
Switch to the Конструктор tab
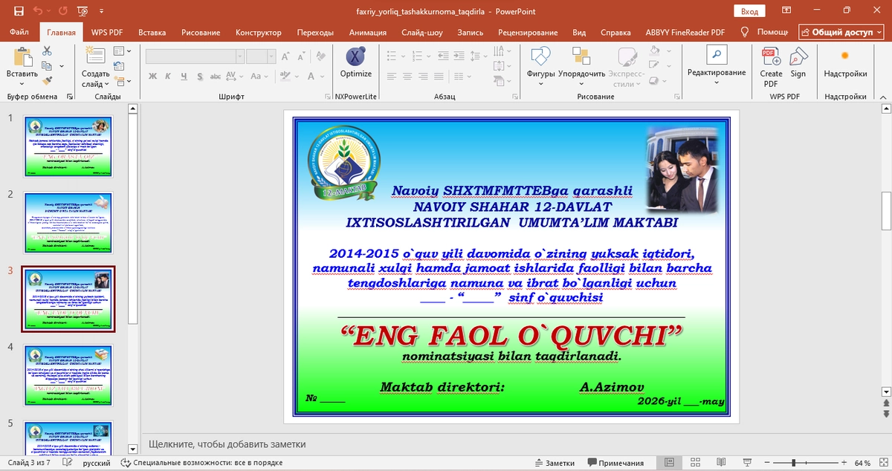(x=259, y=33)
